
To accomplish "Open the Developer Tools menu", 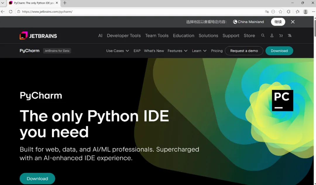I will coord(124,36).
